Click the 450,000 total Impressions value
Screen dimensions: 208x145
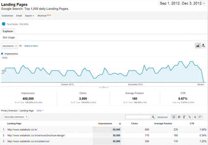click(28, 99)
